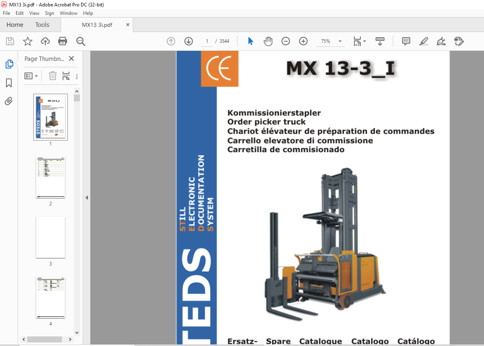Close the MX13 3i.pdf tab
Viewport: 484px width, 346px height.
click(x=128, y=24)
